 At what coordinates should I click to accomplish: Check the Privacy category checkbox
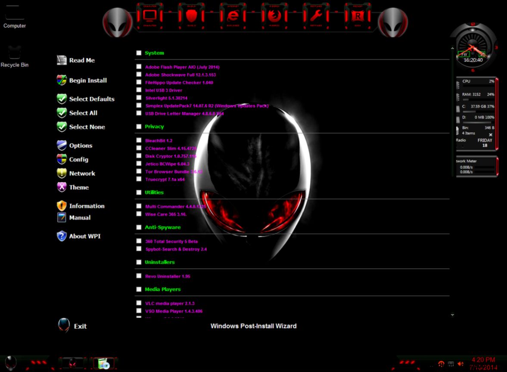(139, 126)
